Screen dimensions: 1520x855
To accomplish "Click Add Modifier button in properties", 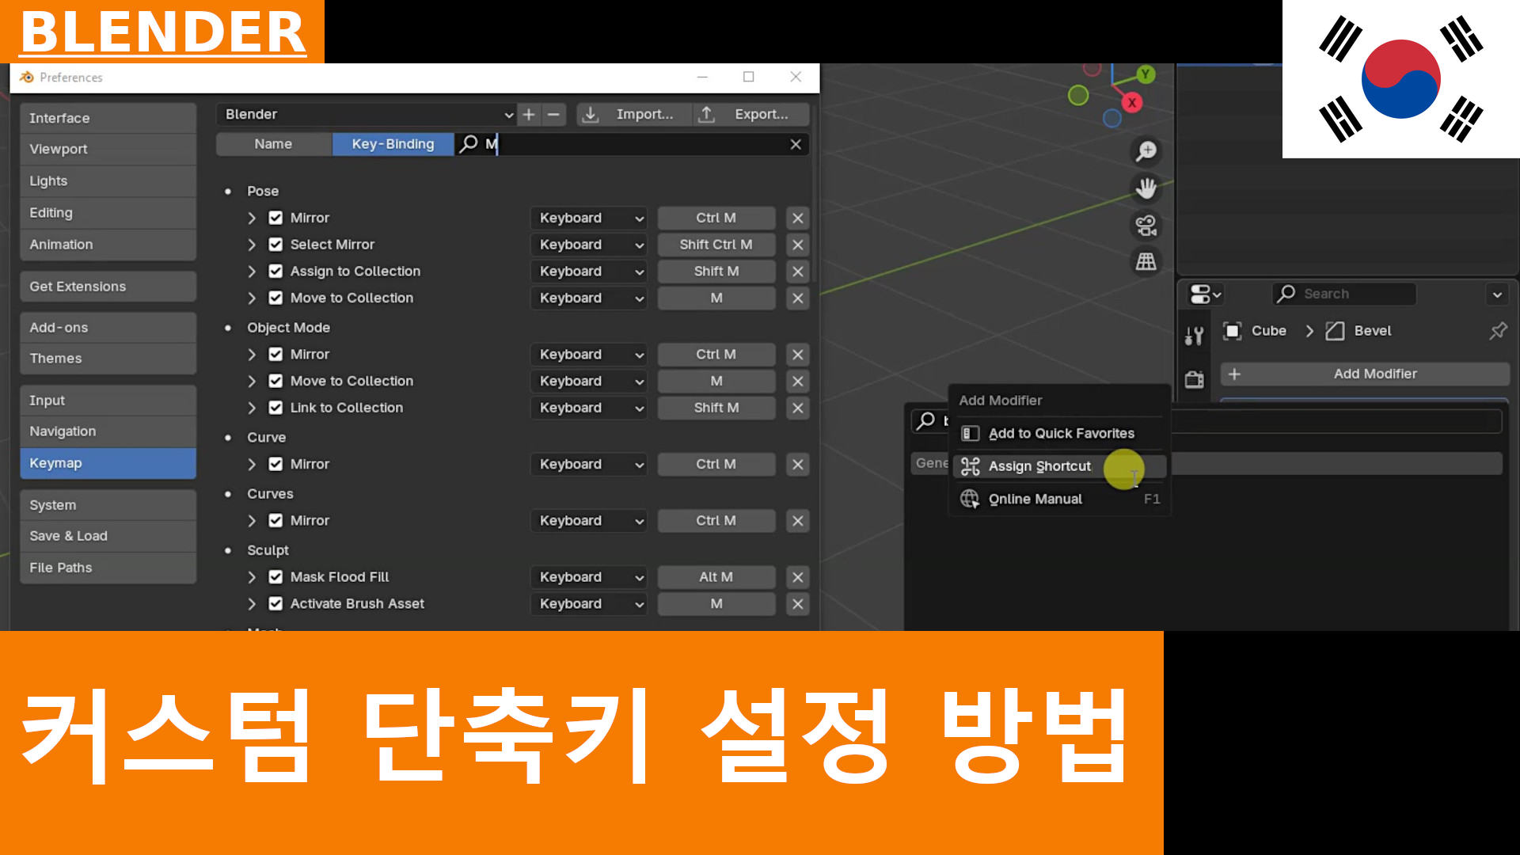I will pos(1365,374).
